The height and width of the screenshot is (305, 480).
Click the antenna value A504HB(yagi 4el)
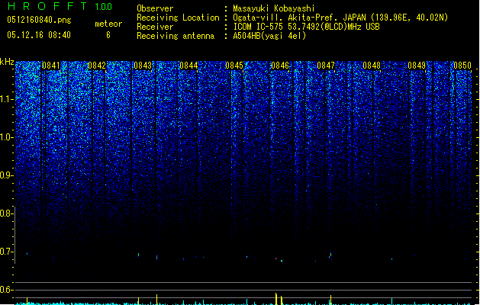tap(269, 36)
